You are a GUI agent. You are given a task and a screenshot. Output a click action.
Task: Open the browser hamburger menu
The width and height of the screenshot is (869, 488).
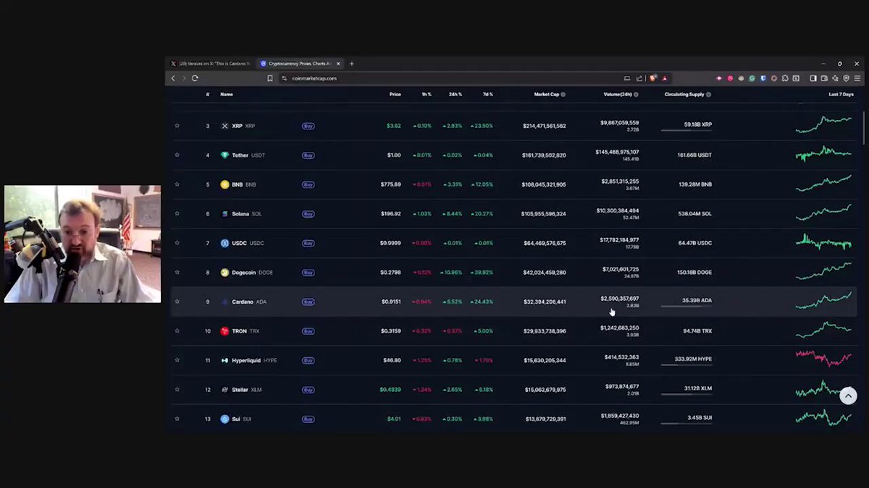[x=857, y=78]
